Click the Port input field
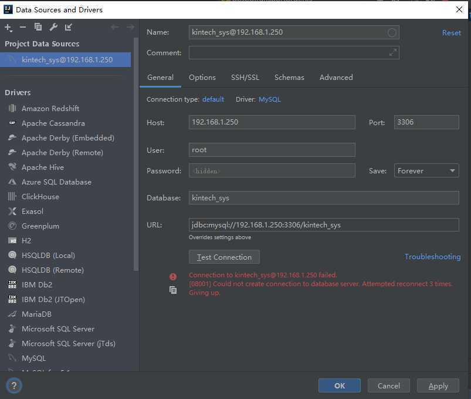This screenshot has height=399, width=471. (x=426, y=122)
